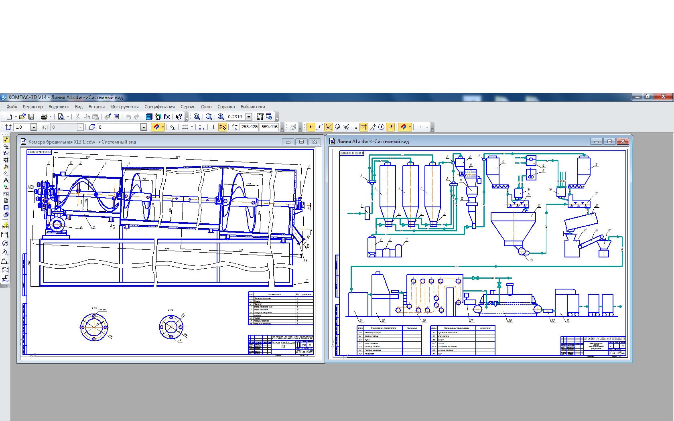Create a new document

(x=9, y=117)
